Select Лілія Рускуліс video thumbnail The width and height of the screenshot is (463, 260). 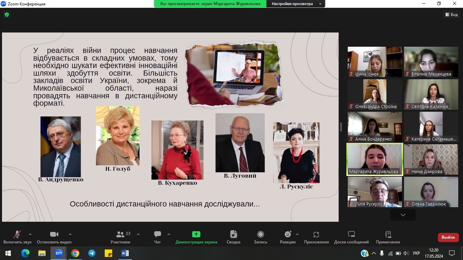point(375,192)
